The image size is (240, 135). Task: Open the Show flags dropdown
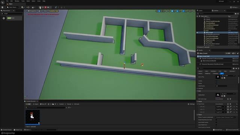point(45,11)
